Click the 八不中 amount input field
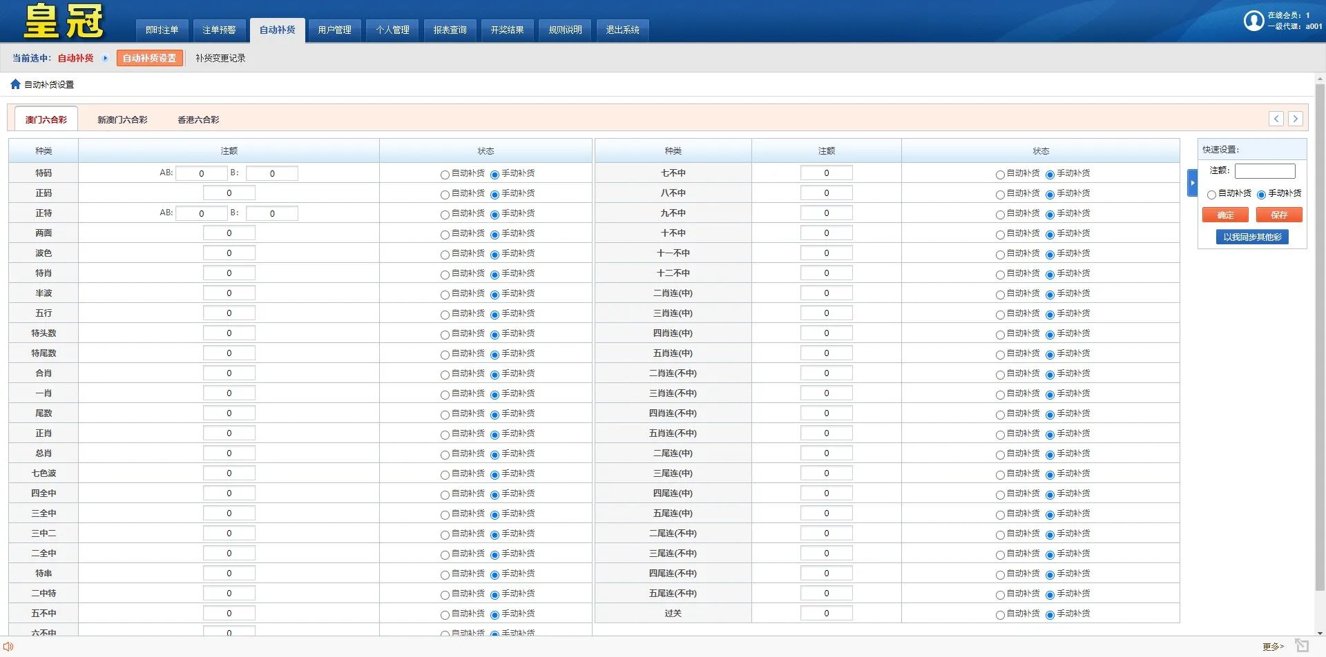The width and height of the screenshot is (1326, 657). [x=827, y=193]
